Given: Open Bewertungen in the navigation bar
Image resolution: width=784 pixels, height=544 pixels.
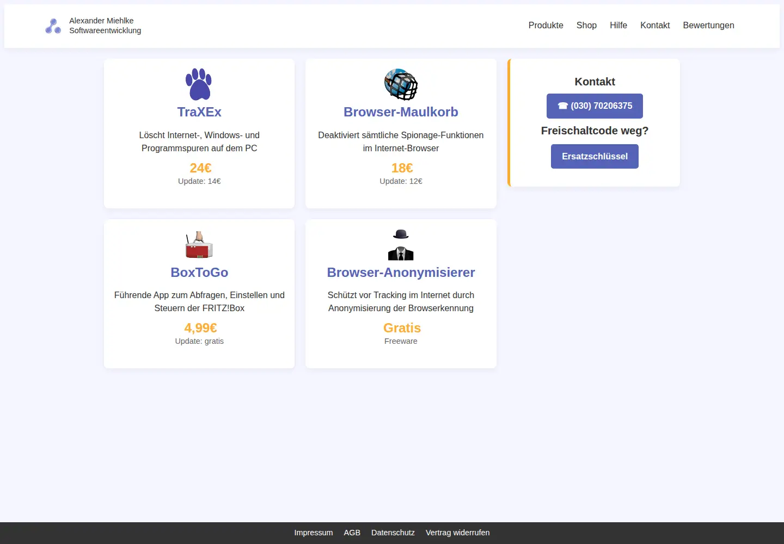Looking at the screenshot, I should [x=708, y=25].
